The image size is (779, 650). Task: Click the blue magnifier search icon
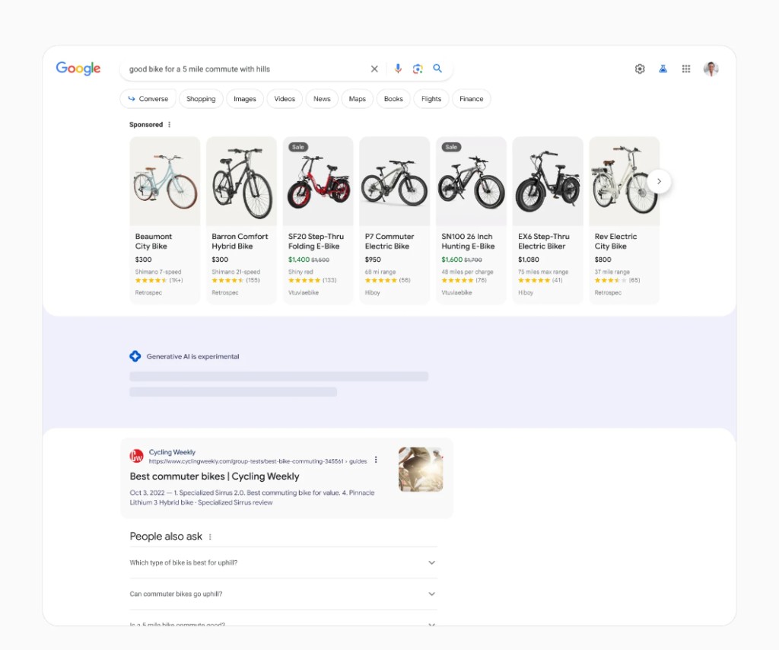(437, 69)
